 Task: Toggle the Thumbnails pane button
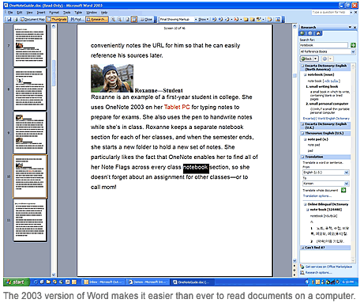(57, 19)
